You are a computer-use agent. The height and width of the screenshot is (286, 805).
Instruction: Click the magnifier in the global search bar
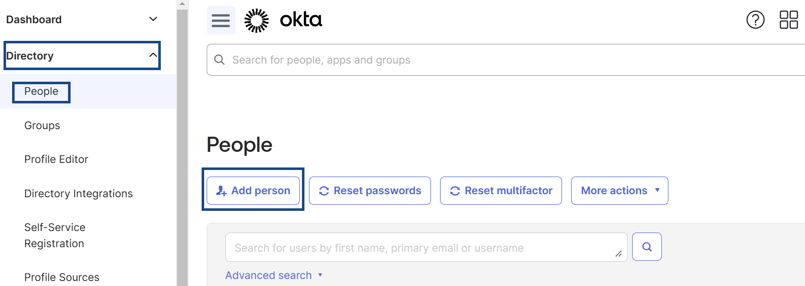(x=219, y=60)
